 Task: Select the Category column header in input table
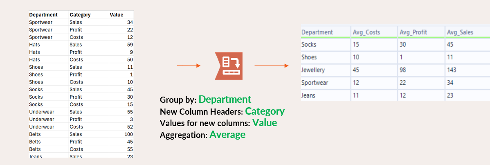pyautogui.click(x=80, y=15)
